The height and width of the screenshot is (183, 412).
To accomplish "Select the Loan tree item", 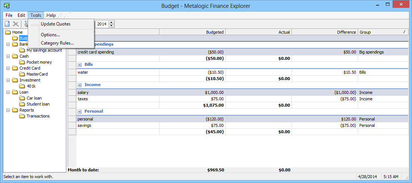I will 24,92.
